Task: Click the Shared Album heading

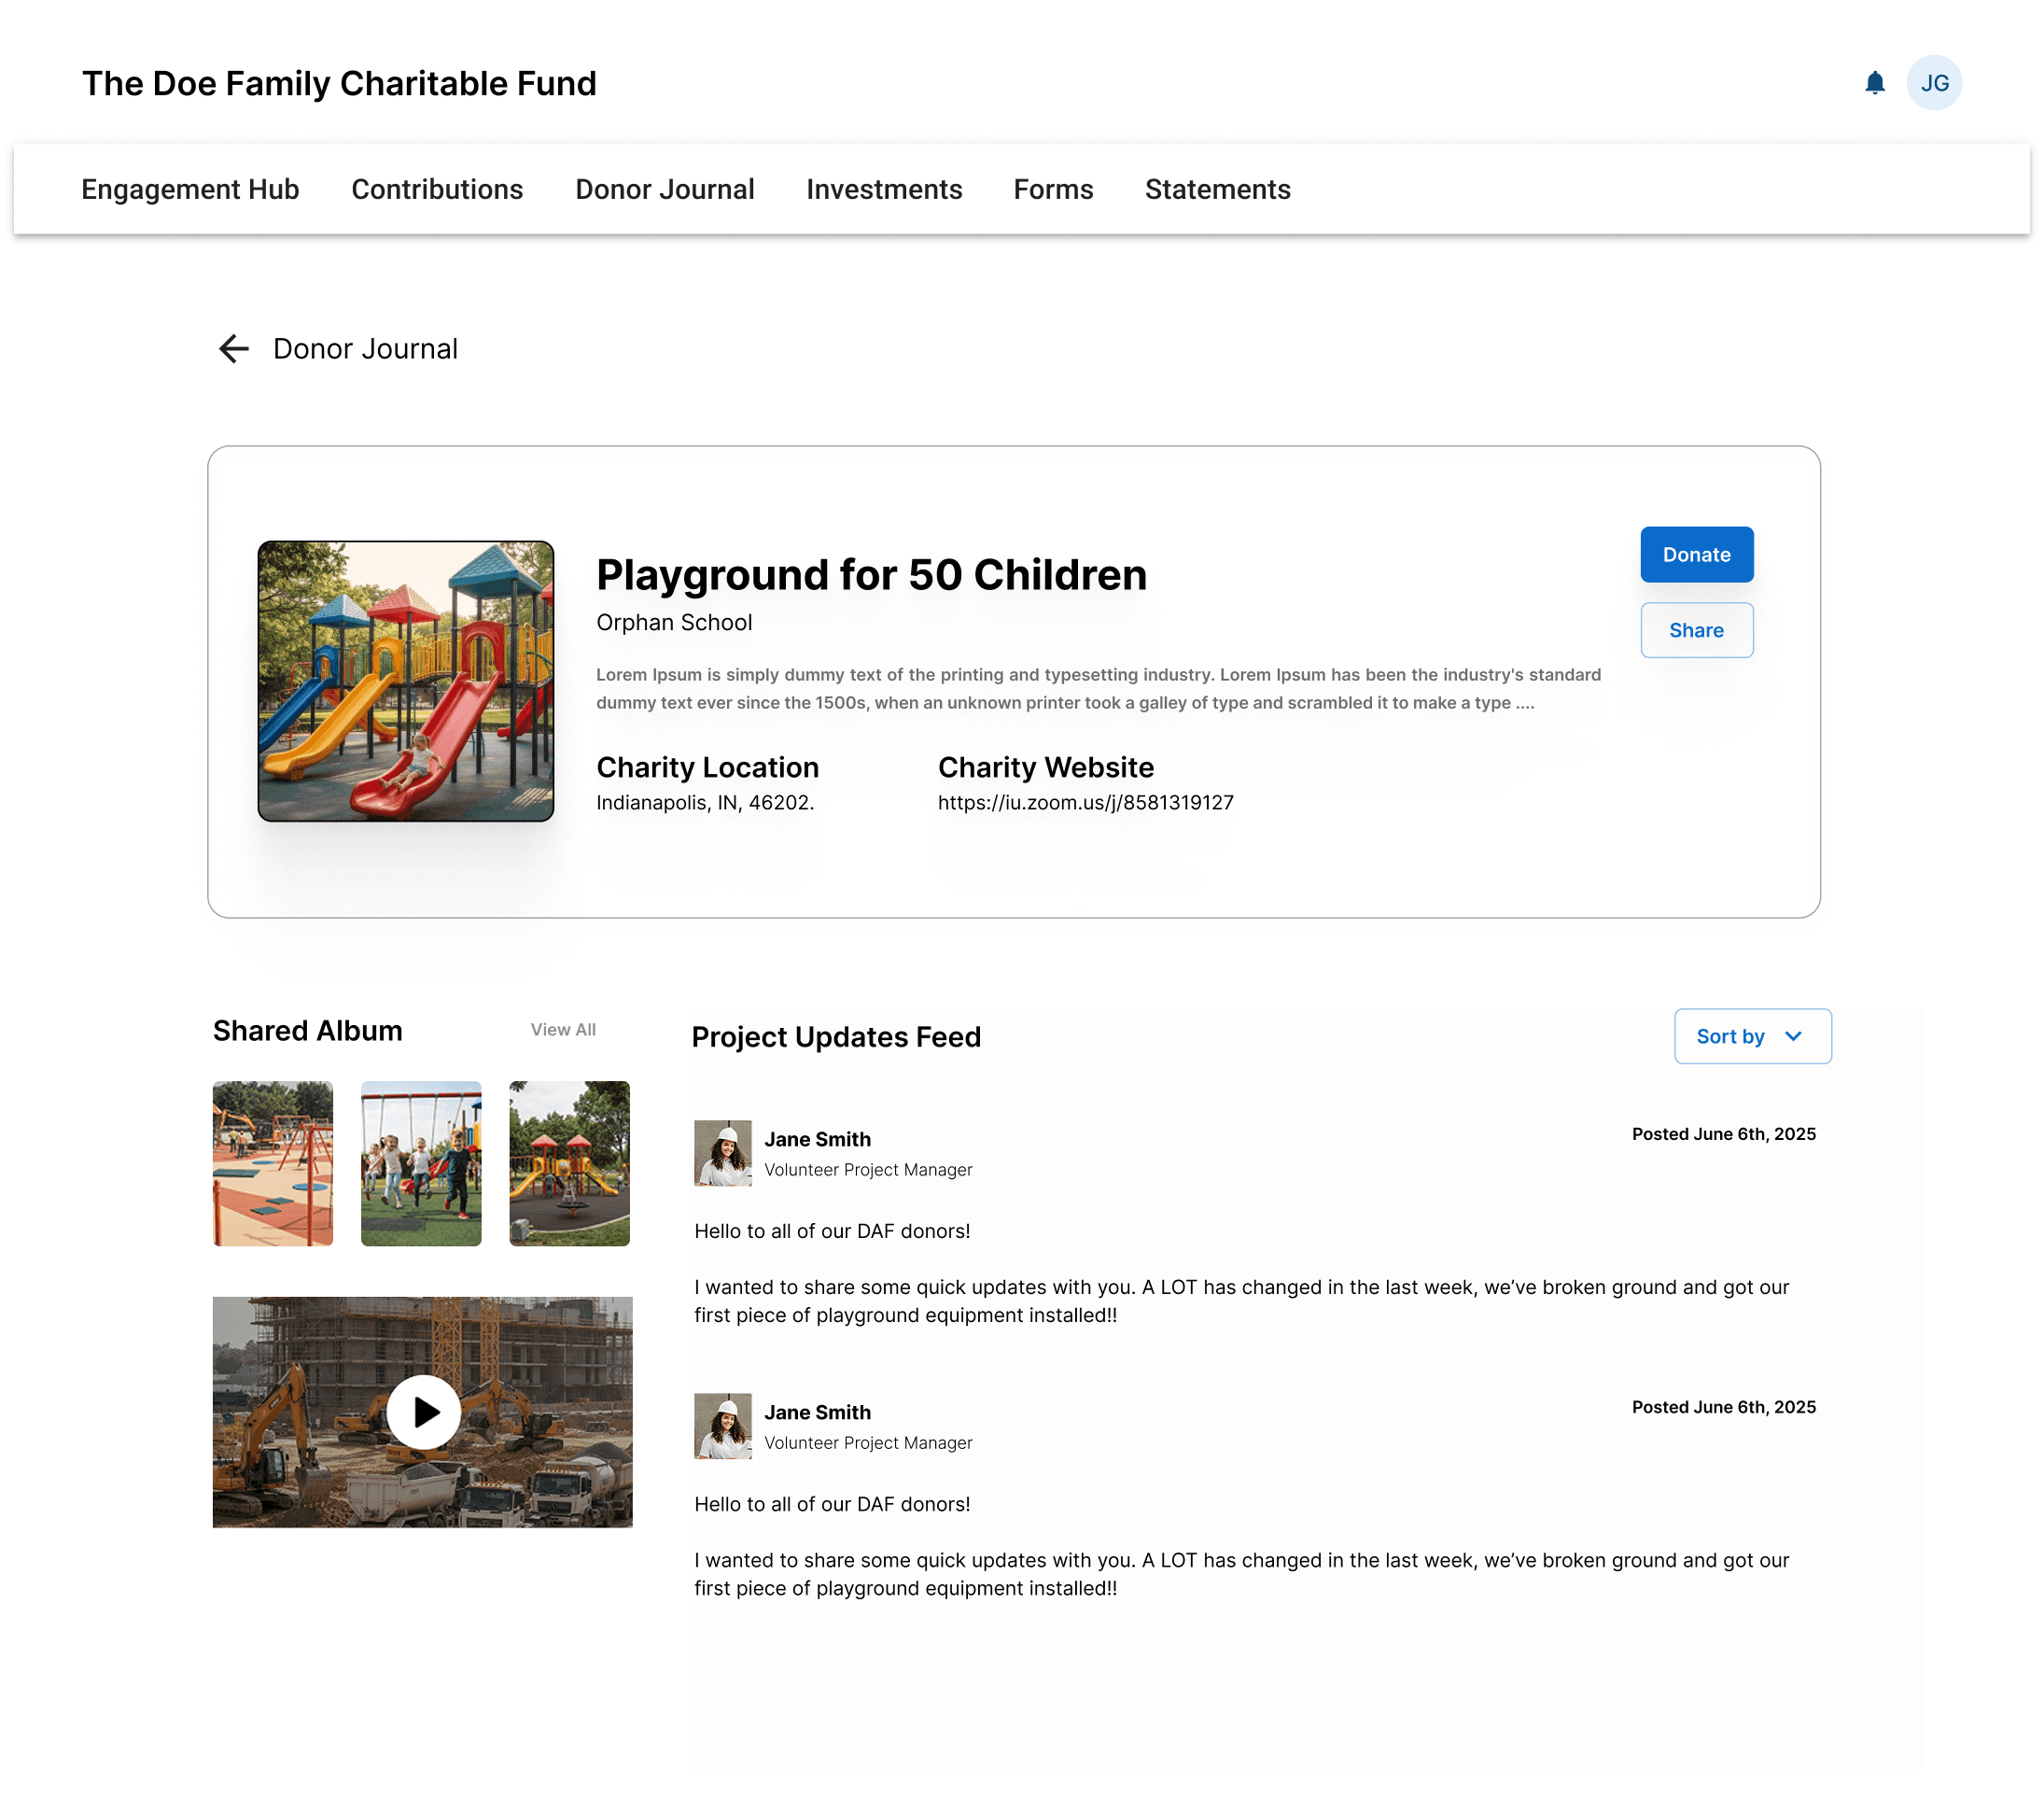Action: (307, 1031)
